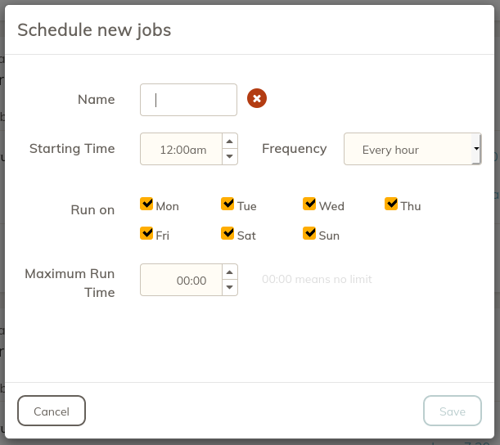This screenshot has width=500, height=445.
Task: Uncheck the Tue checkbox
Action: (227, 204)
